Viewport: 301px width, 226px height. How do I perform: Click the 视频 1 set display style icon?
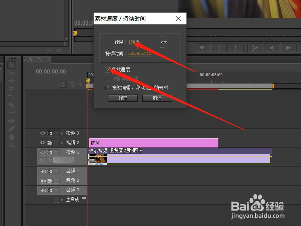click(43, 160)
